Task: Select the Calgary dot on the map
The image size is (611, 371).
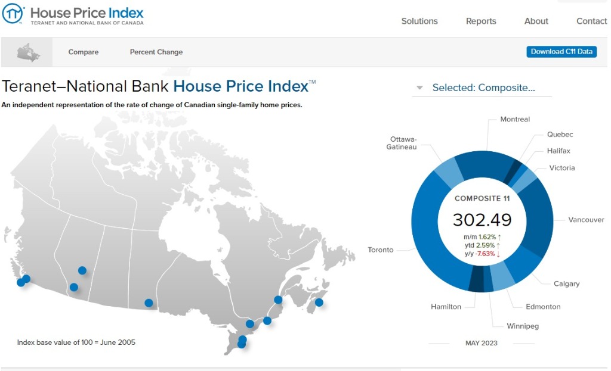Action: coord(73,288)
